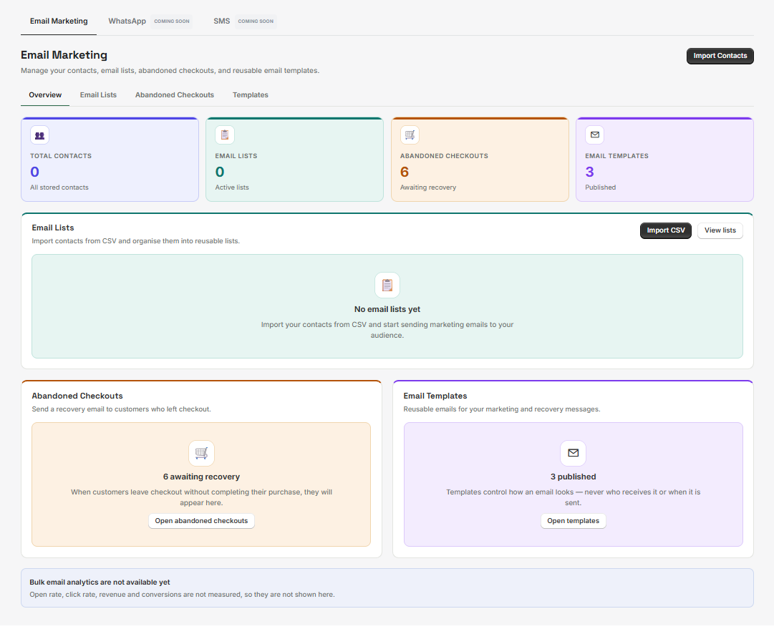Click the contacts icon in Total Contacts card
774x629 pixels.
coord(39,136)
